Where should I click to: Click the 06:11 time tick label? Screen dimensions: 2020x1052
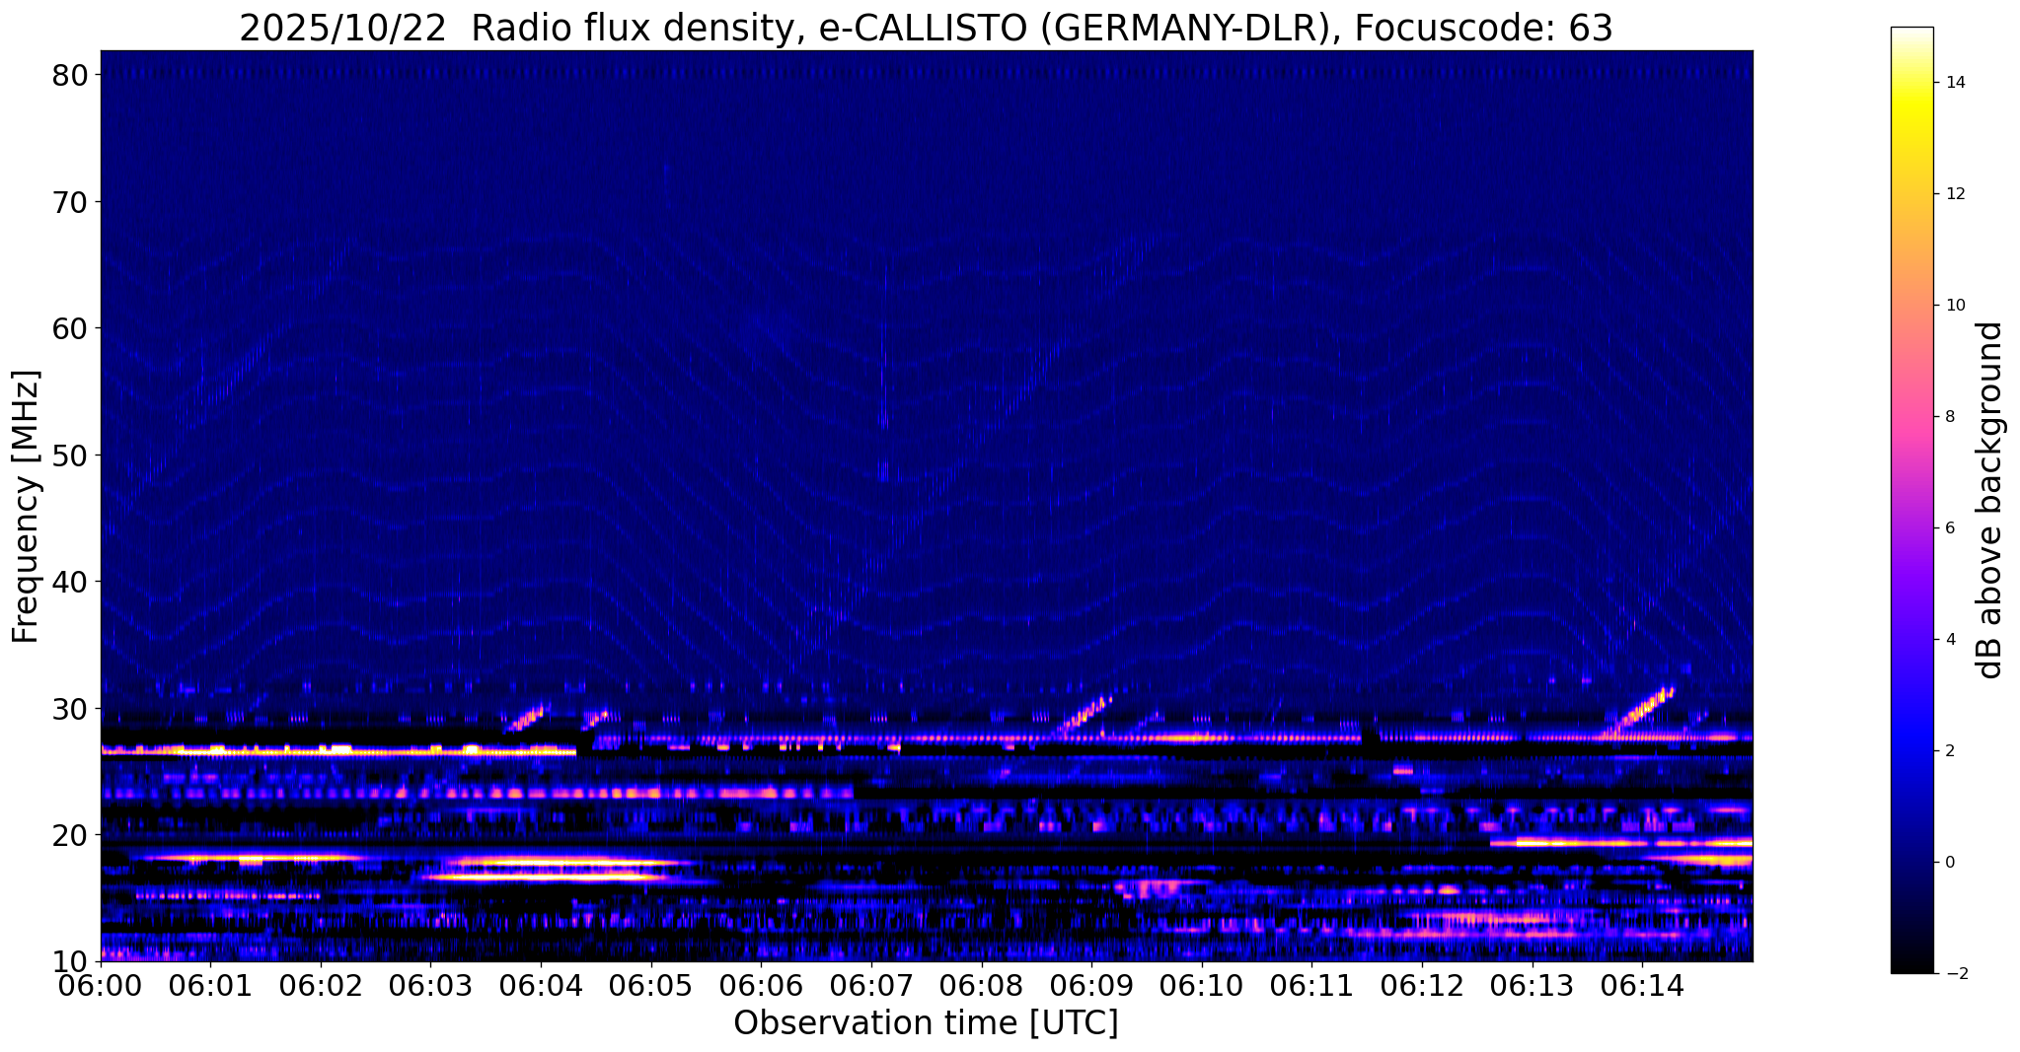tap(1311, 984)
